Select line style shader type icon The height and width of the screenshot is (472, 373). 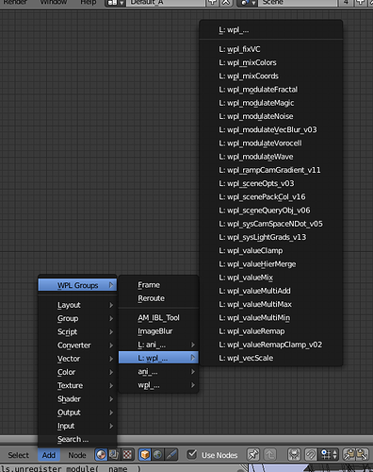[171, 455]
